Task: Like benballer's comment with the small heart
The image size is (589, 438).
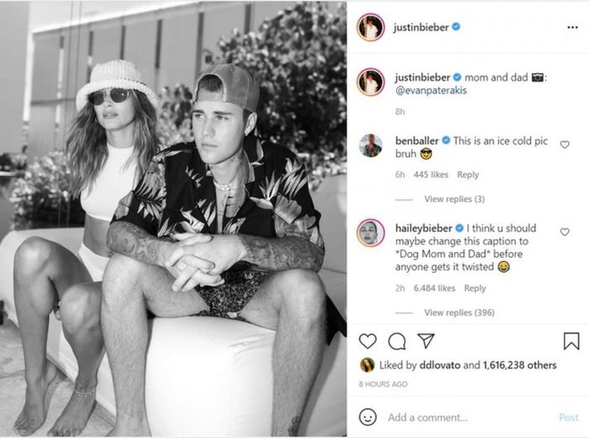Action: (x=565, y=144)
